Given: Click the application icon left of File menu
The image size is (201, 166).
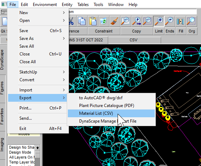Looking at the screenshot, I should [4, 5].
